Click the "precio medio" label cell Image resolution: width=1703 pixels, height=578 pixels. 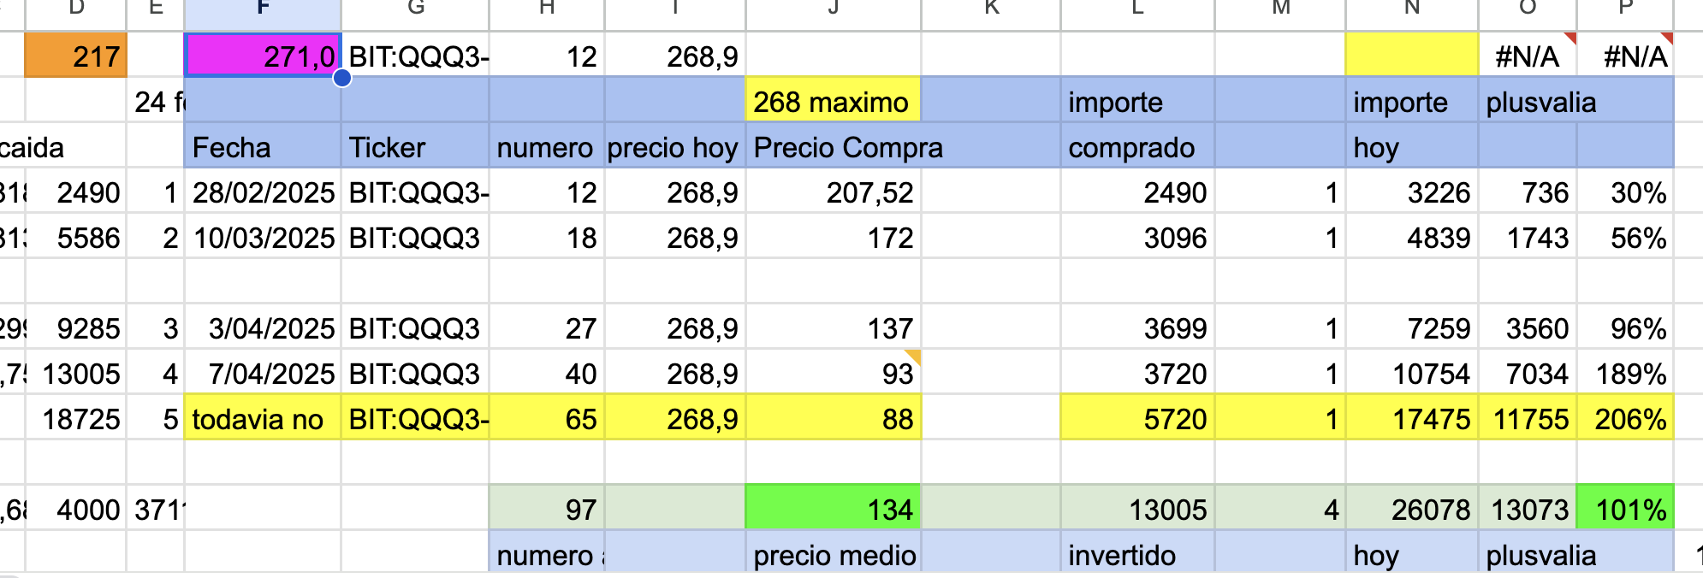pos(833,555)
